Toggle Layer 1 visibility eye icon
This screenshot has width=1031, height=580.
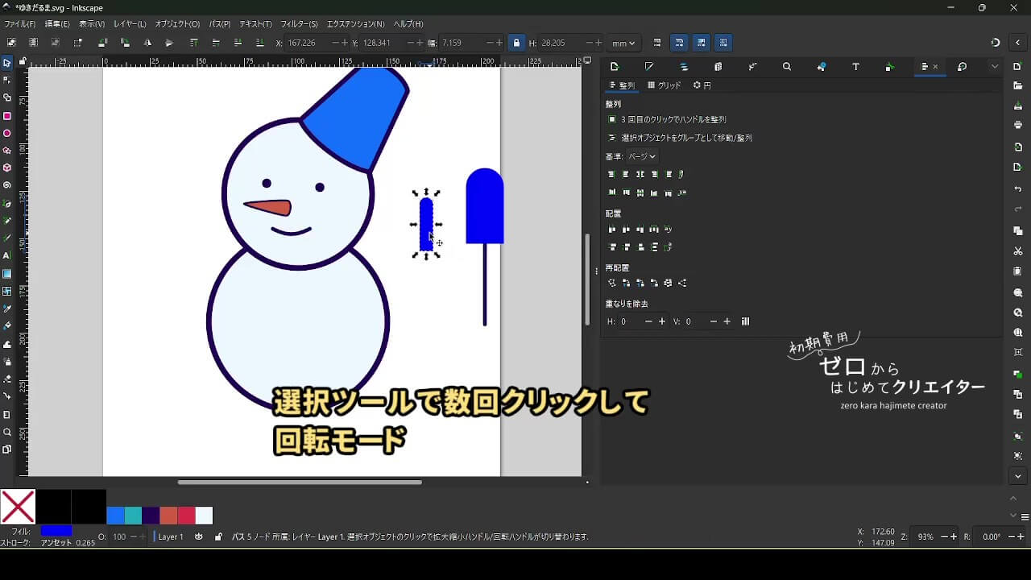tap(199, 536)
